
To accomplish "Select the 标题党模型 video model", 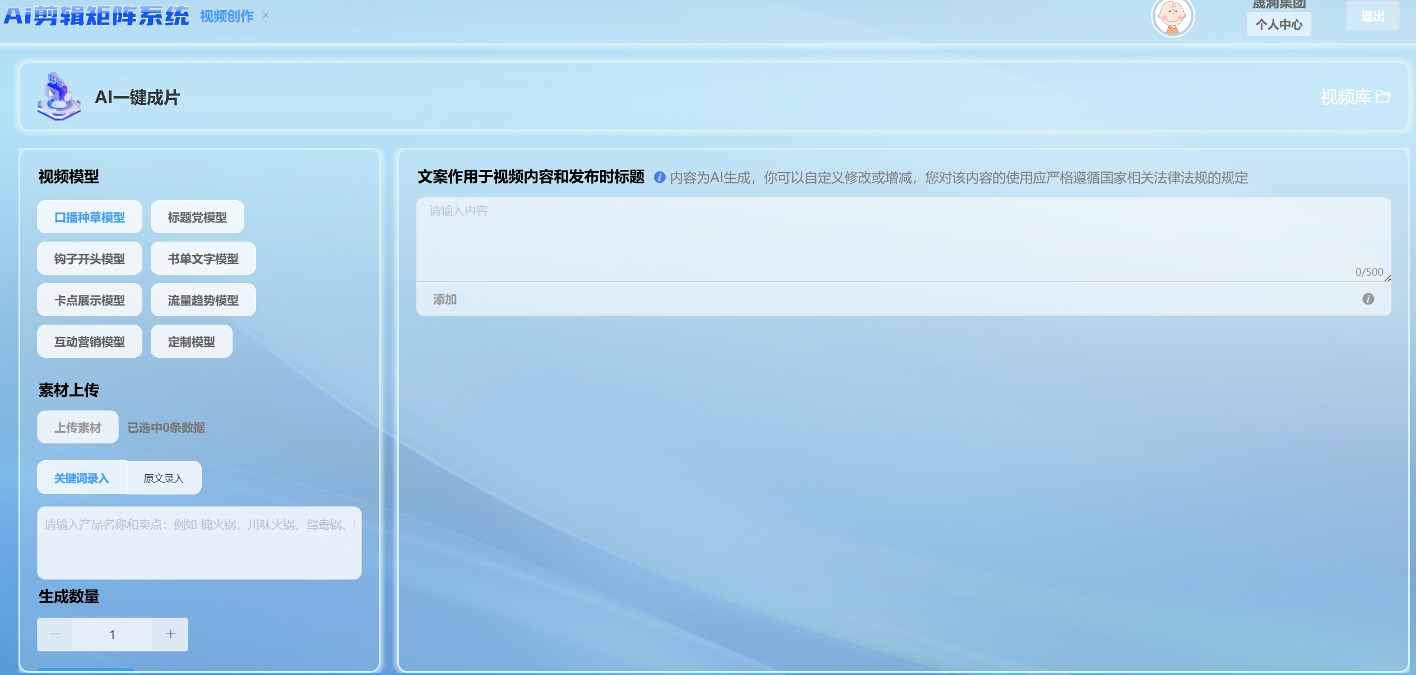I will click(x=197, y=217).
